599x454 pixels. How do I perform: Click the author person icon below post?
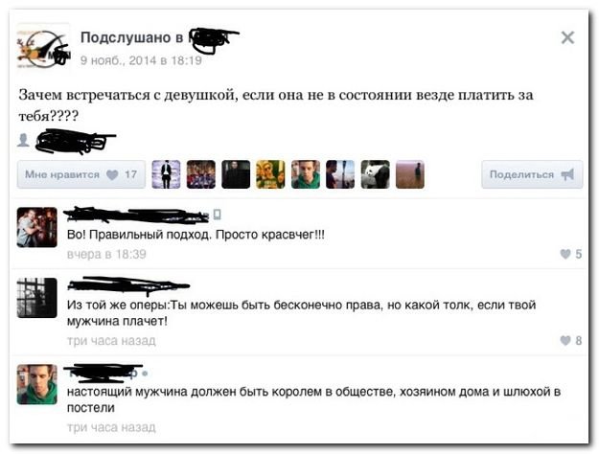pos(23,140)
